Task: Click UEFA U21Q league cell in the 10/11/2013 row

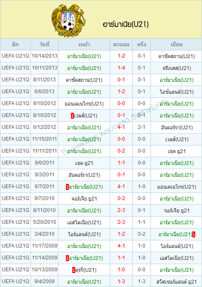Action: coord(15,68)
